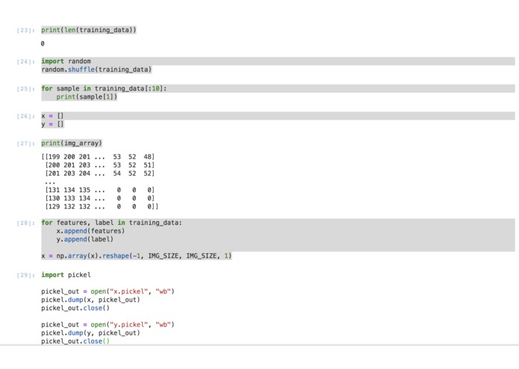The height and width of the screenshot is (369, 519).
Task: Click first pickel_out.close() line after x dump
Action: pyautogui.click(x=75, y=308)
